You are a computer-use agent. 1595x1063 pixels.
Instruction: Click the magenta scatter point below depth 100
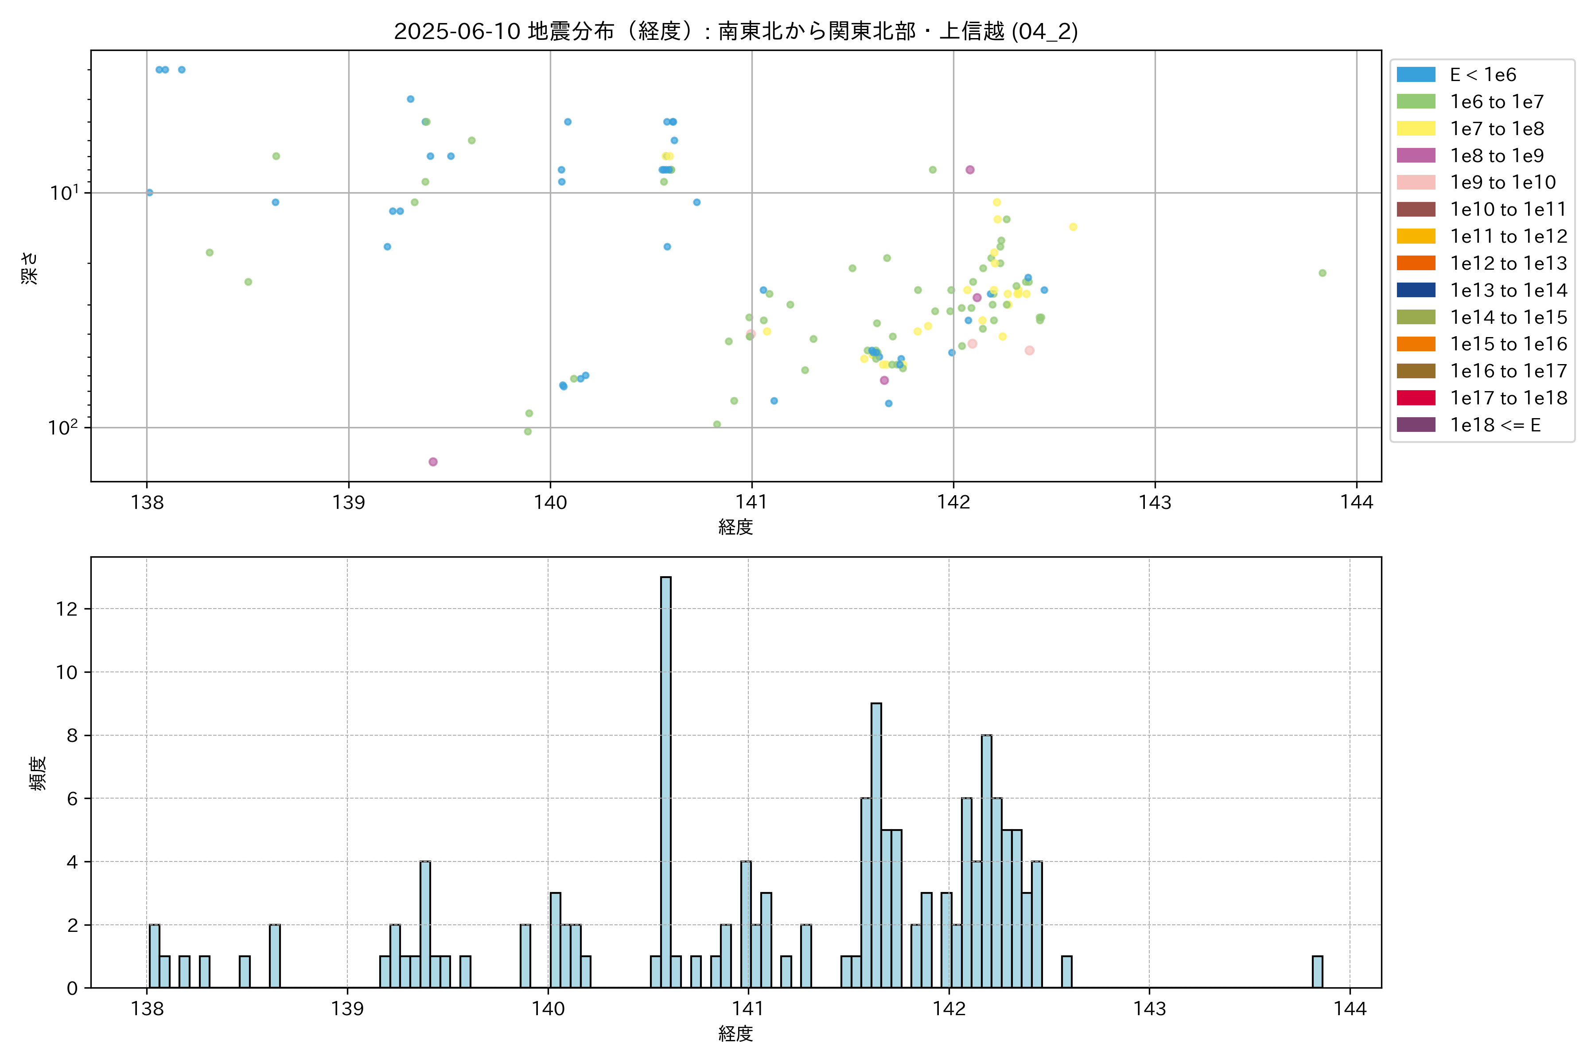tap(433, 462)
